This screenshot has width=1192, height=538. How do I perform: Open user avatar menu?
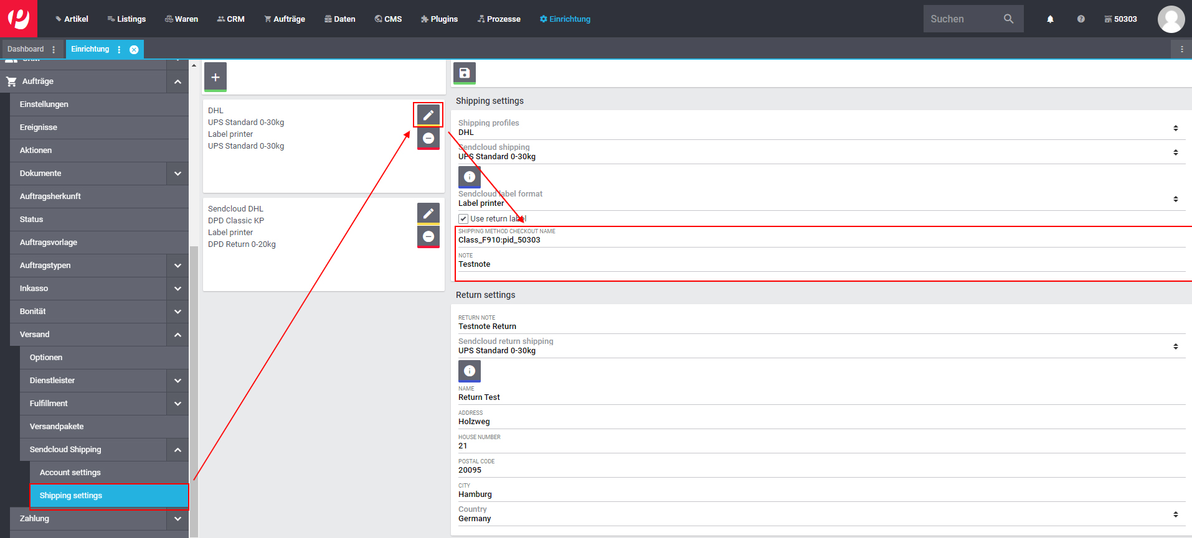1171,19
